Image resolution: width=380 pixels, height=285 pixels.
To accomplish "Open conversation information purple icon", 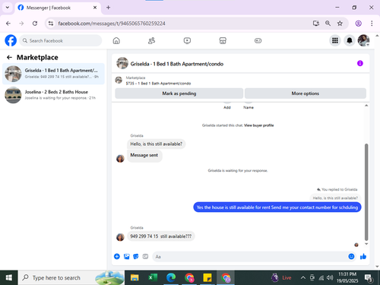I will pyautogui.click(x=360, y=63).
